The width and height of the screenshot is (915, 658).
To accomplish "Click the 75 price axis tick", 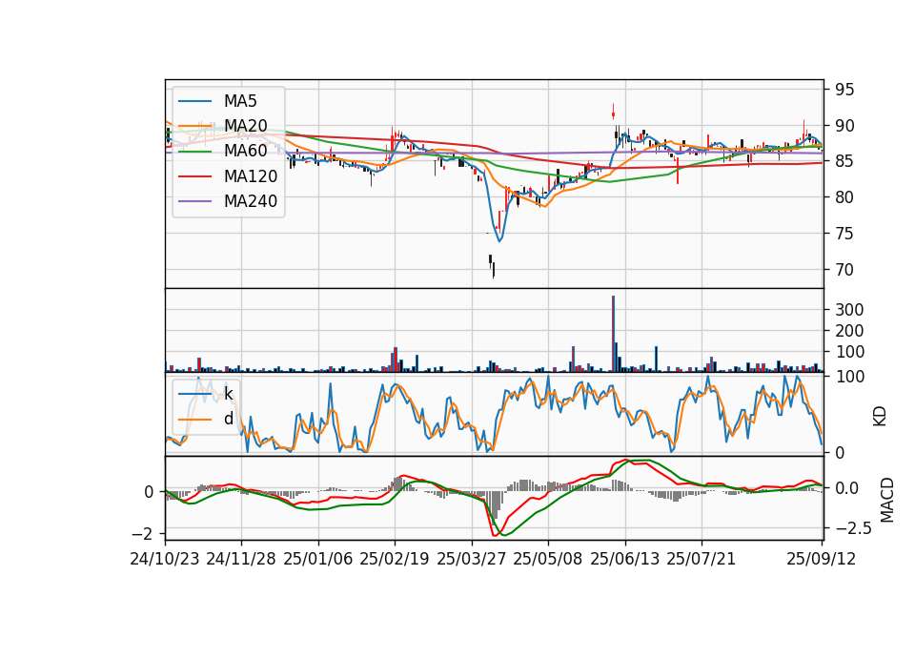I will click(x=844, y=234).
